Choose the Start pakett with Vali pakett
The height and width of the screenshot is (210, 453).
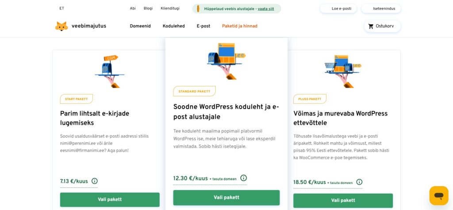110,199
